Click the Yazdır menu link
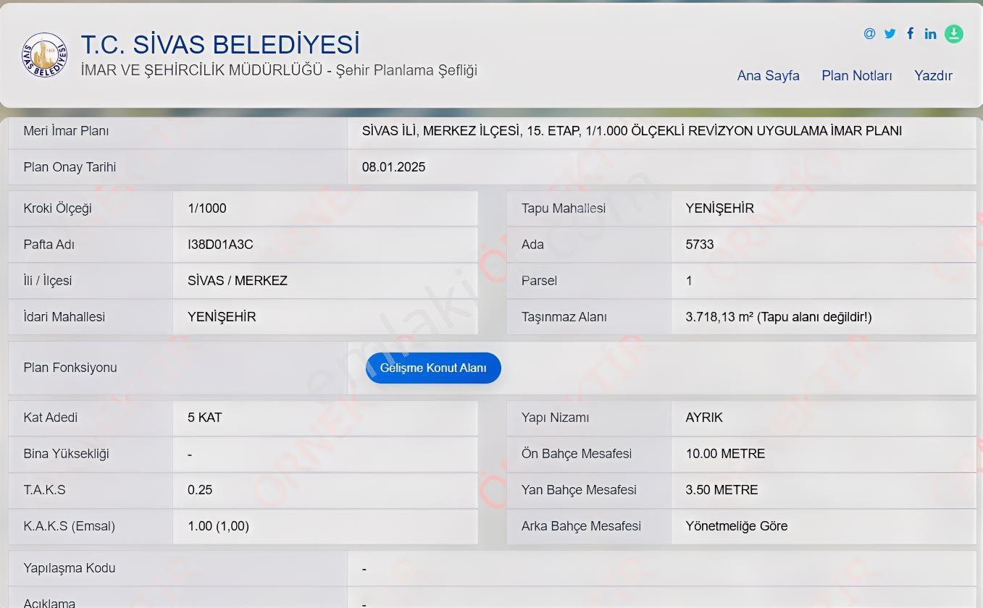This screenshot has height=608, width=983. [x=933, y=75]
